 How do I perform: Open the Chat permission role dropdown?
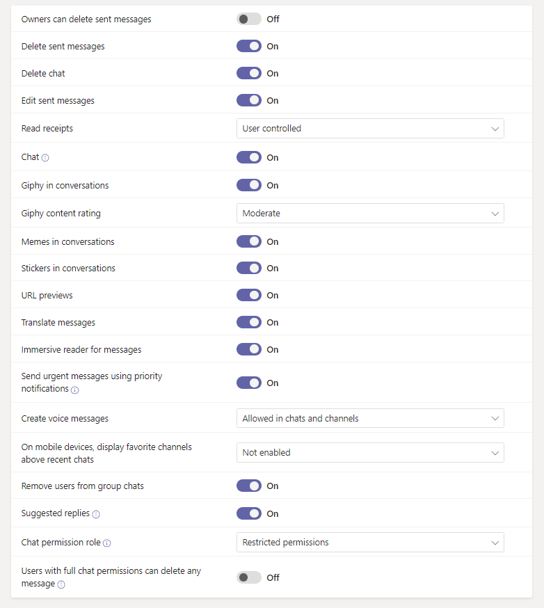pos(370,543)
